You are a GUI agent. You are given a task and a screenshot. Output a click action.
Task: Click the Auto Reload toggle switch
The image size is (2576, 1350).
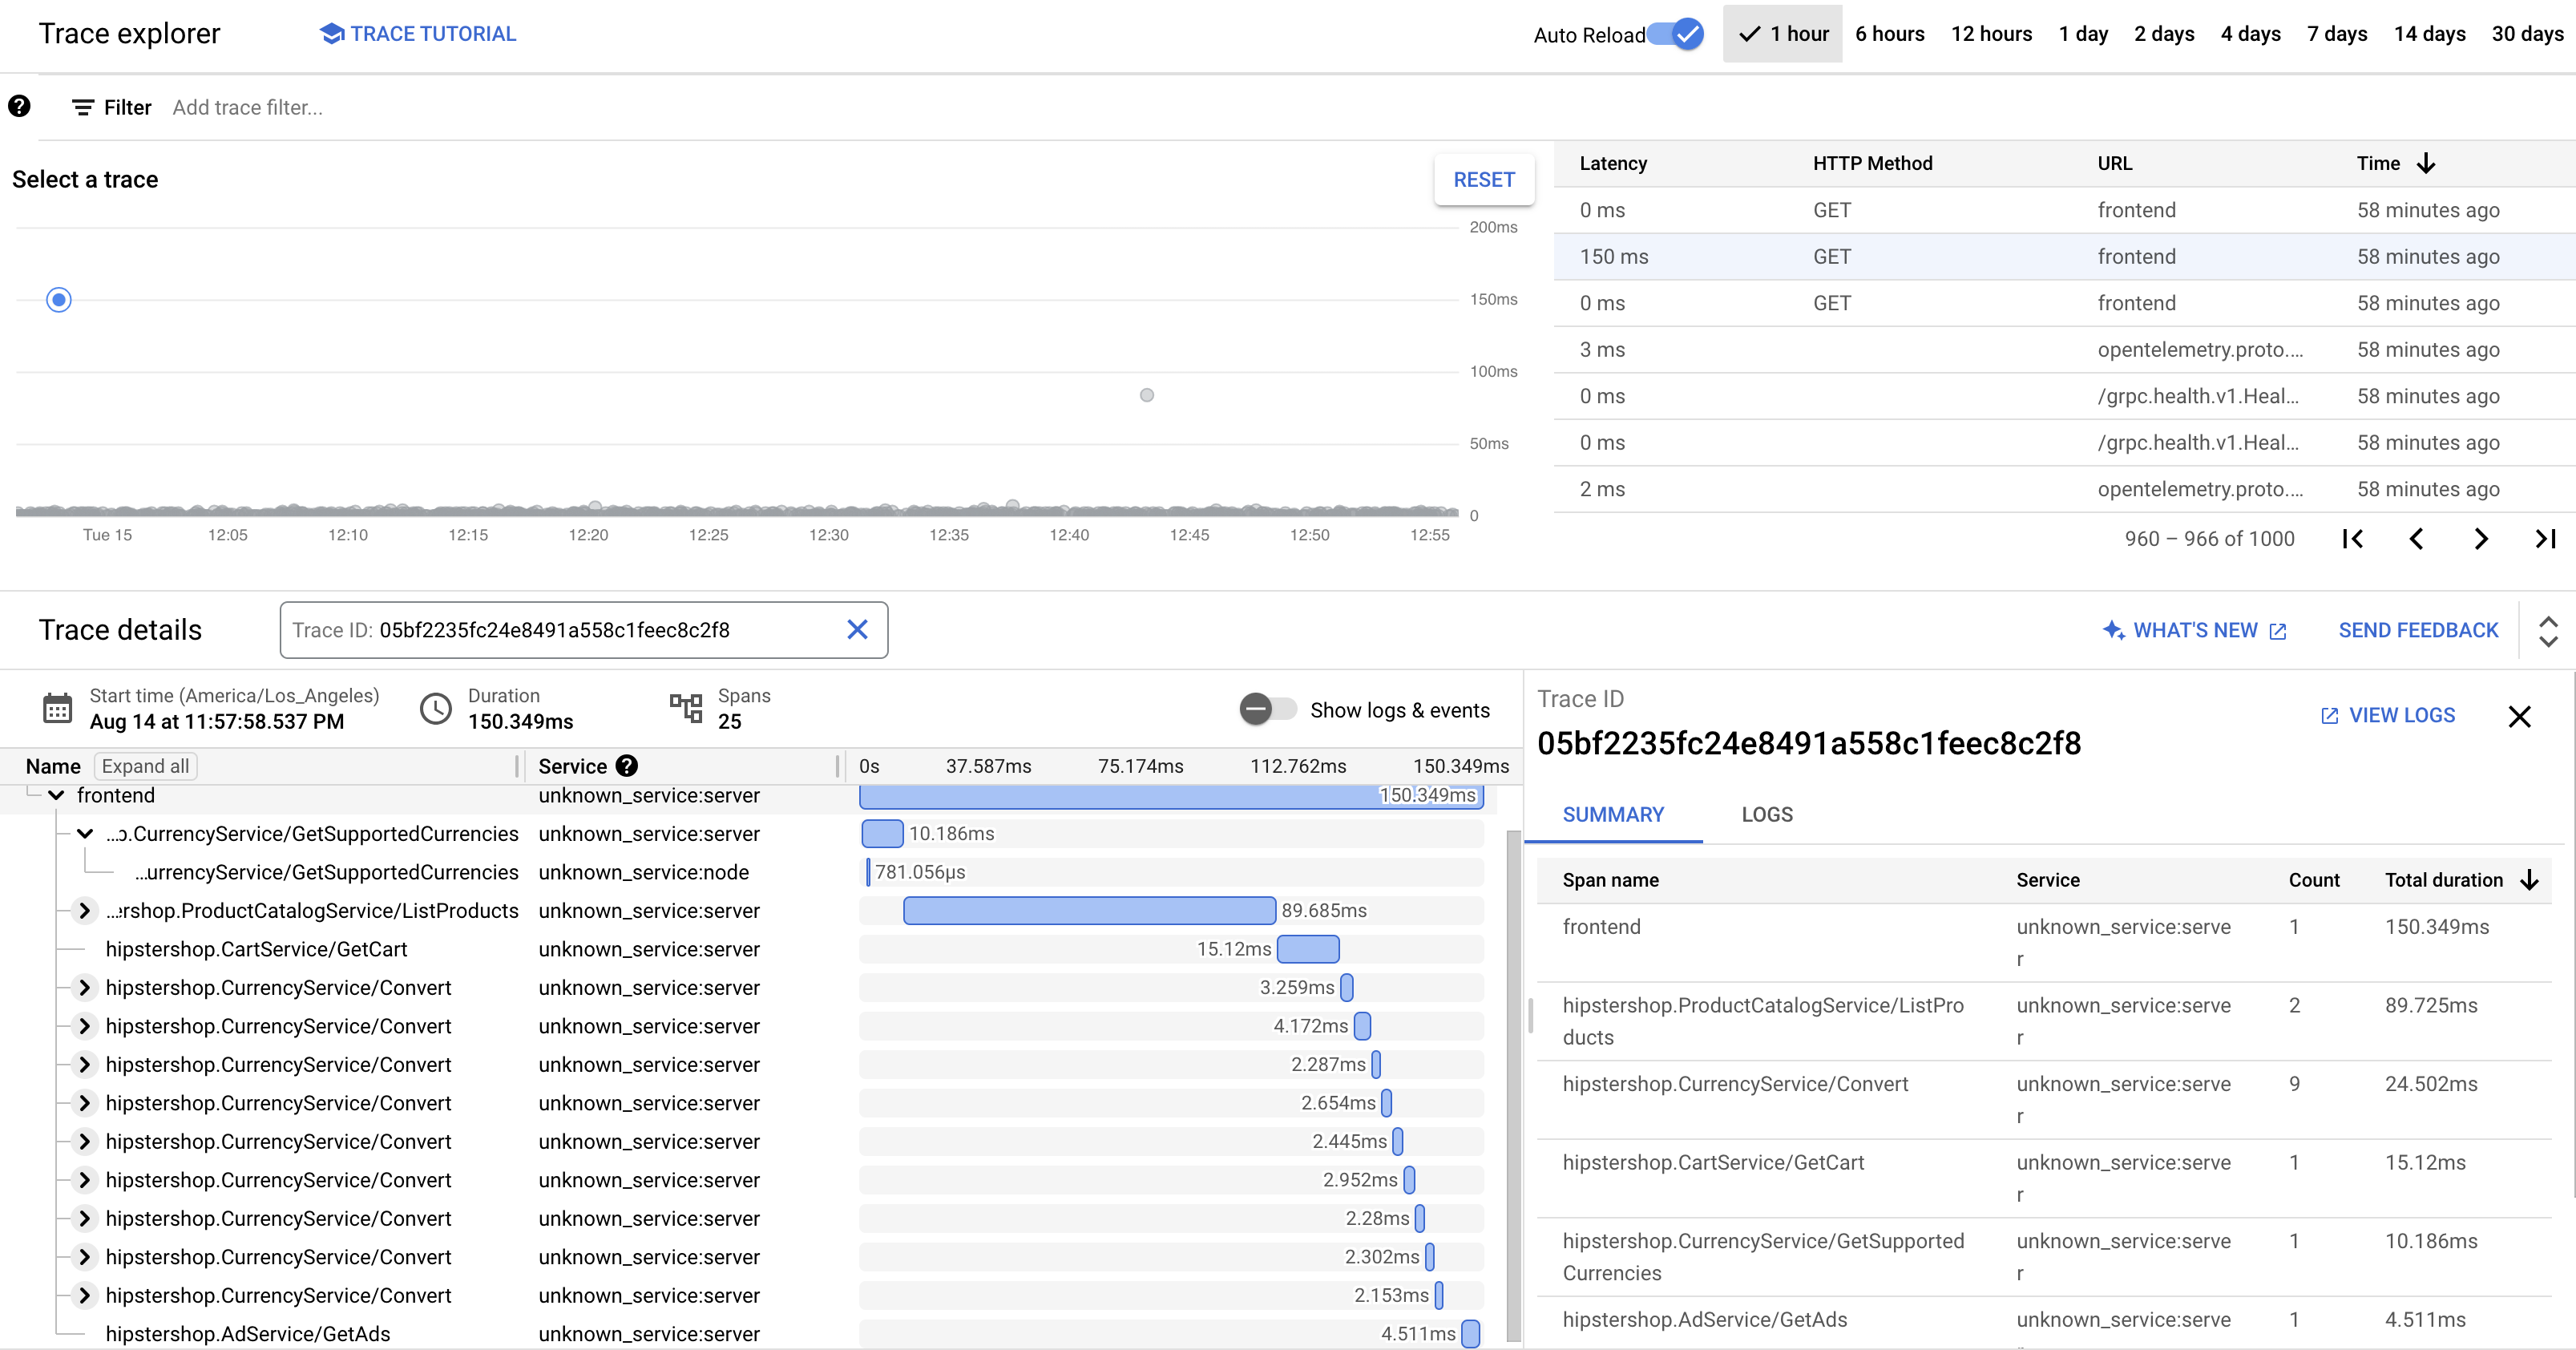tap(1675, 32)
